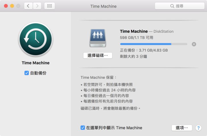Show all preferences with grid icon
The width and height of the screenshot is (207, 136).
[x=49, y=6]
